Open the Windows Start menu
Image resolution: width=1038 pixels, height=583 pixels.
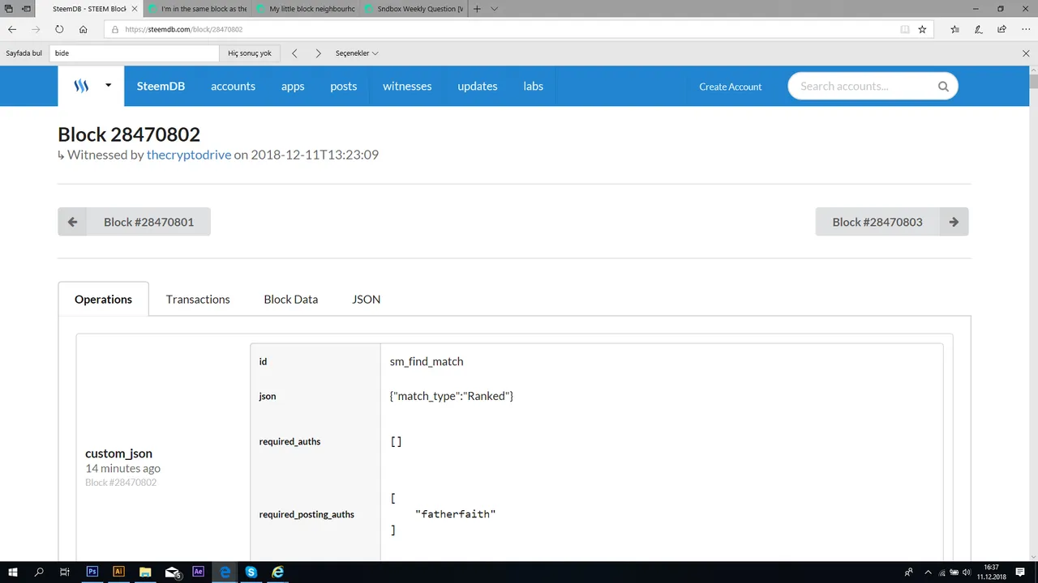13,572
